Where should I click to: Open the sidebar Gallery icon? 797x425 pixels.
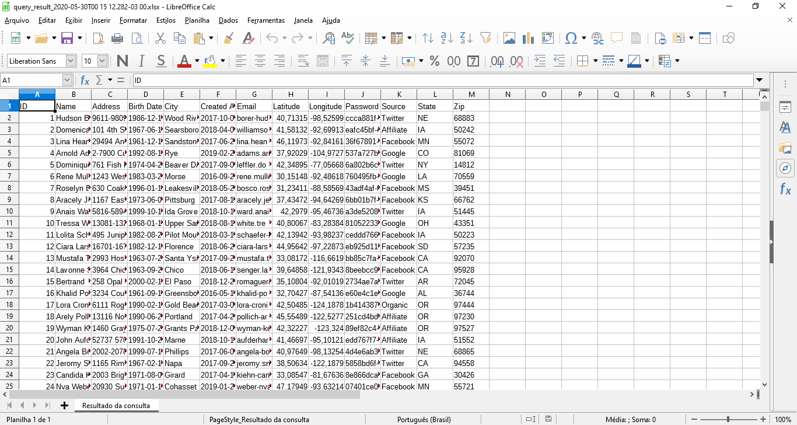[x=785, y=148]
